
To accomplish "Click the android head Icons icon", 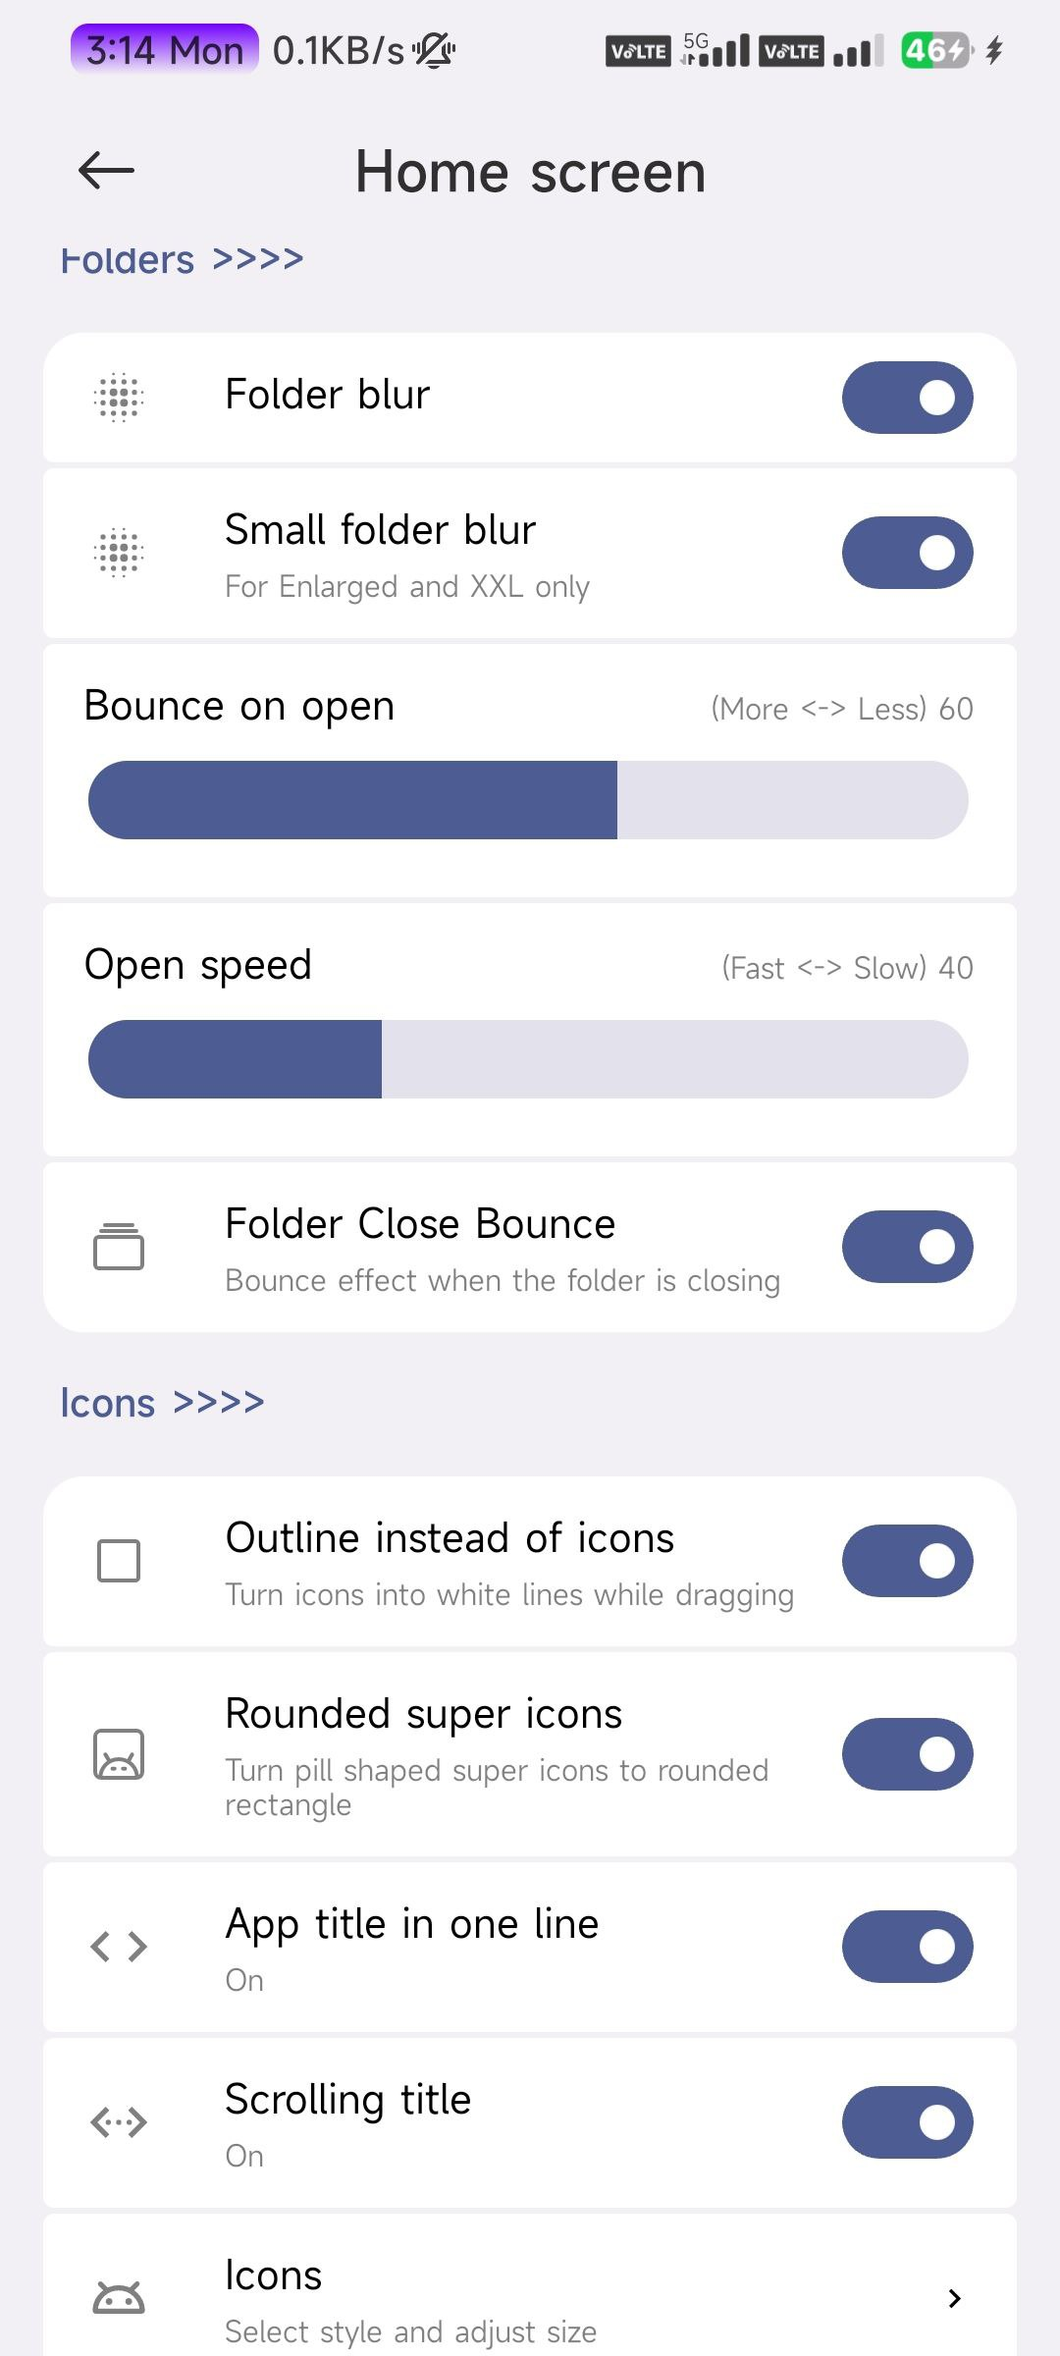I will (x=119, y=2298).
